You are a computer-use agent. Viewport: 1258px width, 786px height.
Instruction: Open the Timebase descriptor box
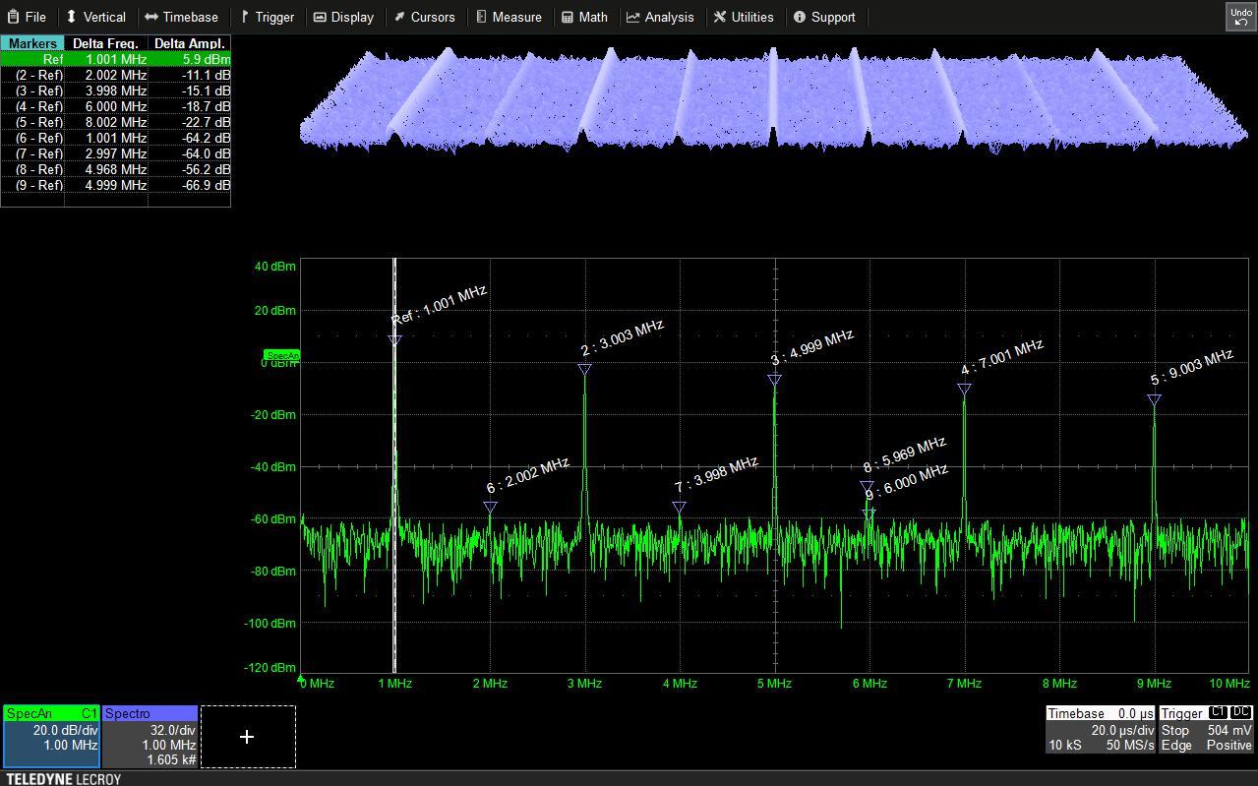point(1099,729)
